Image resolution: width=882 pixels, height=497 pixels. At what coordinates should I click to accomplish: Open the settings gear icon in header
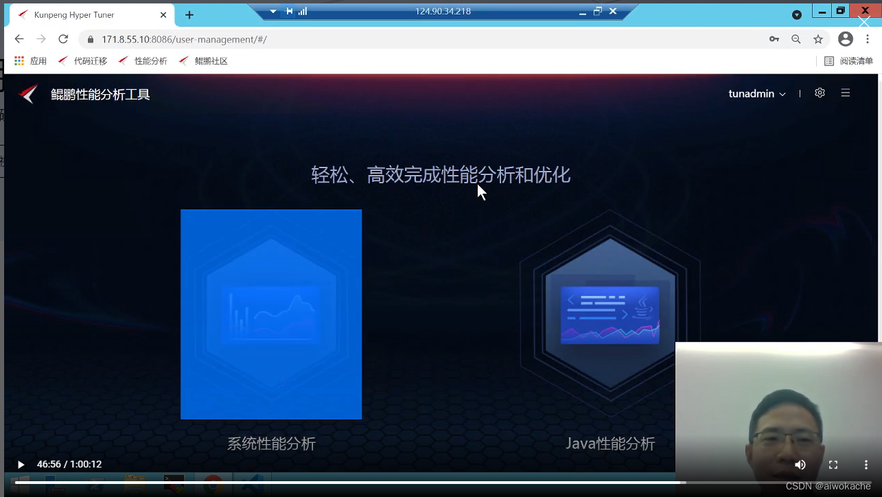click(820, 93)
